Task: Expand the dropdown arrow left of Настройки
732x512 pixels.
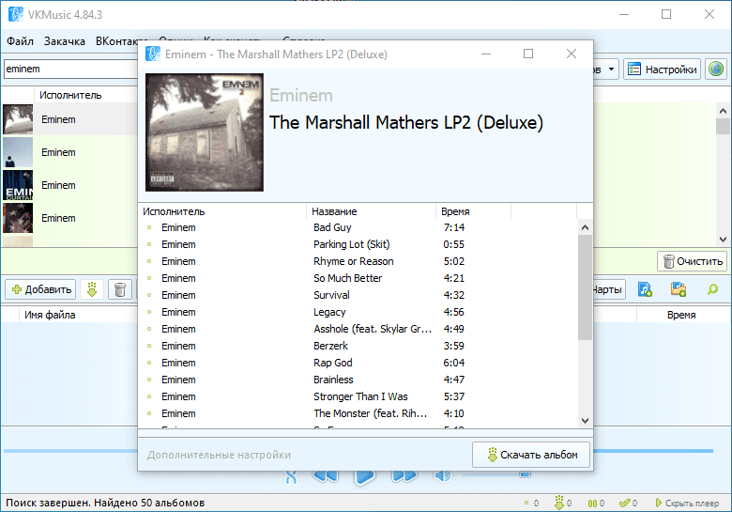Action: pos(611,70)
